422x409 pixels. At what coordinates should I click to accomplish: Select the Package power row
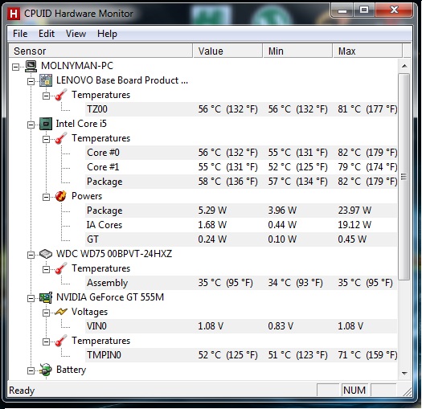pos(241,211)
